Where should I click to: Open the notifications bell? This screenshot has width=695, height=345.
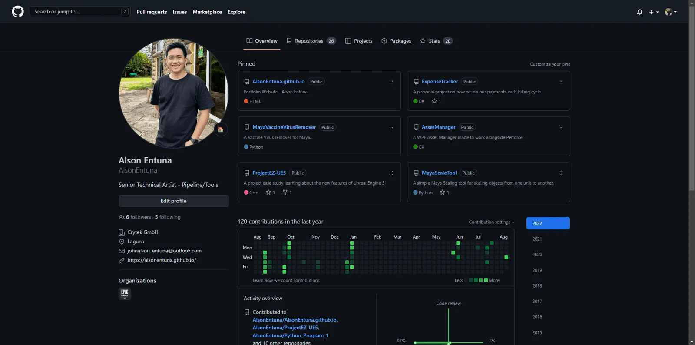[x=639, y=12]
